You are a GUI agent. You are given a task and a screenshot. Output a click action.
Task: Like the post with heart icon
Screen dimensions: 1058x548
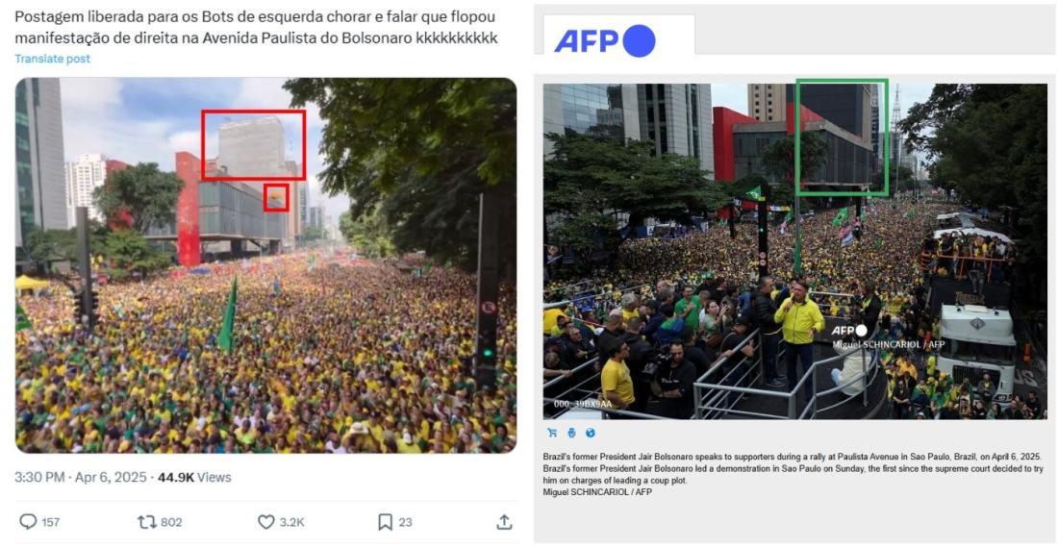coord(266,522)
